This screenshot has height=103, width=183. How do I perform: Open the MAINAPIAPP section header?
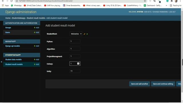click(11, 41)
